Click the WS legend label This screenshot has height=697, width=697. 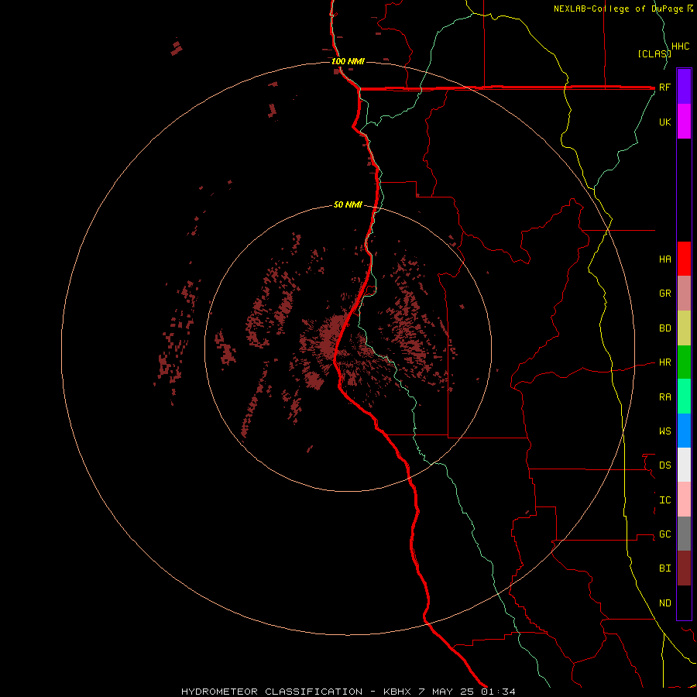click(x=665, y=431)
